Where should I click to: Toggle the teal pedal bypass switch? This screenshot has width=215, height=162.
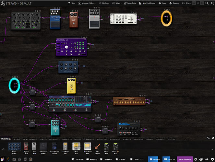tap(55, 131)
